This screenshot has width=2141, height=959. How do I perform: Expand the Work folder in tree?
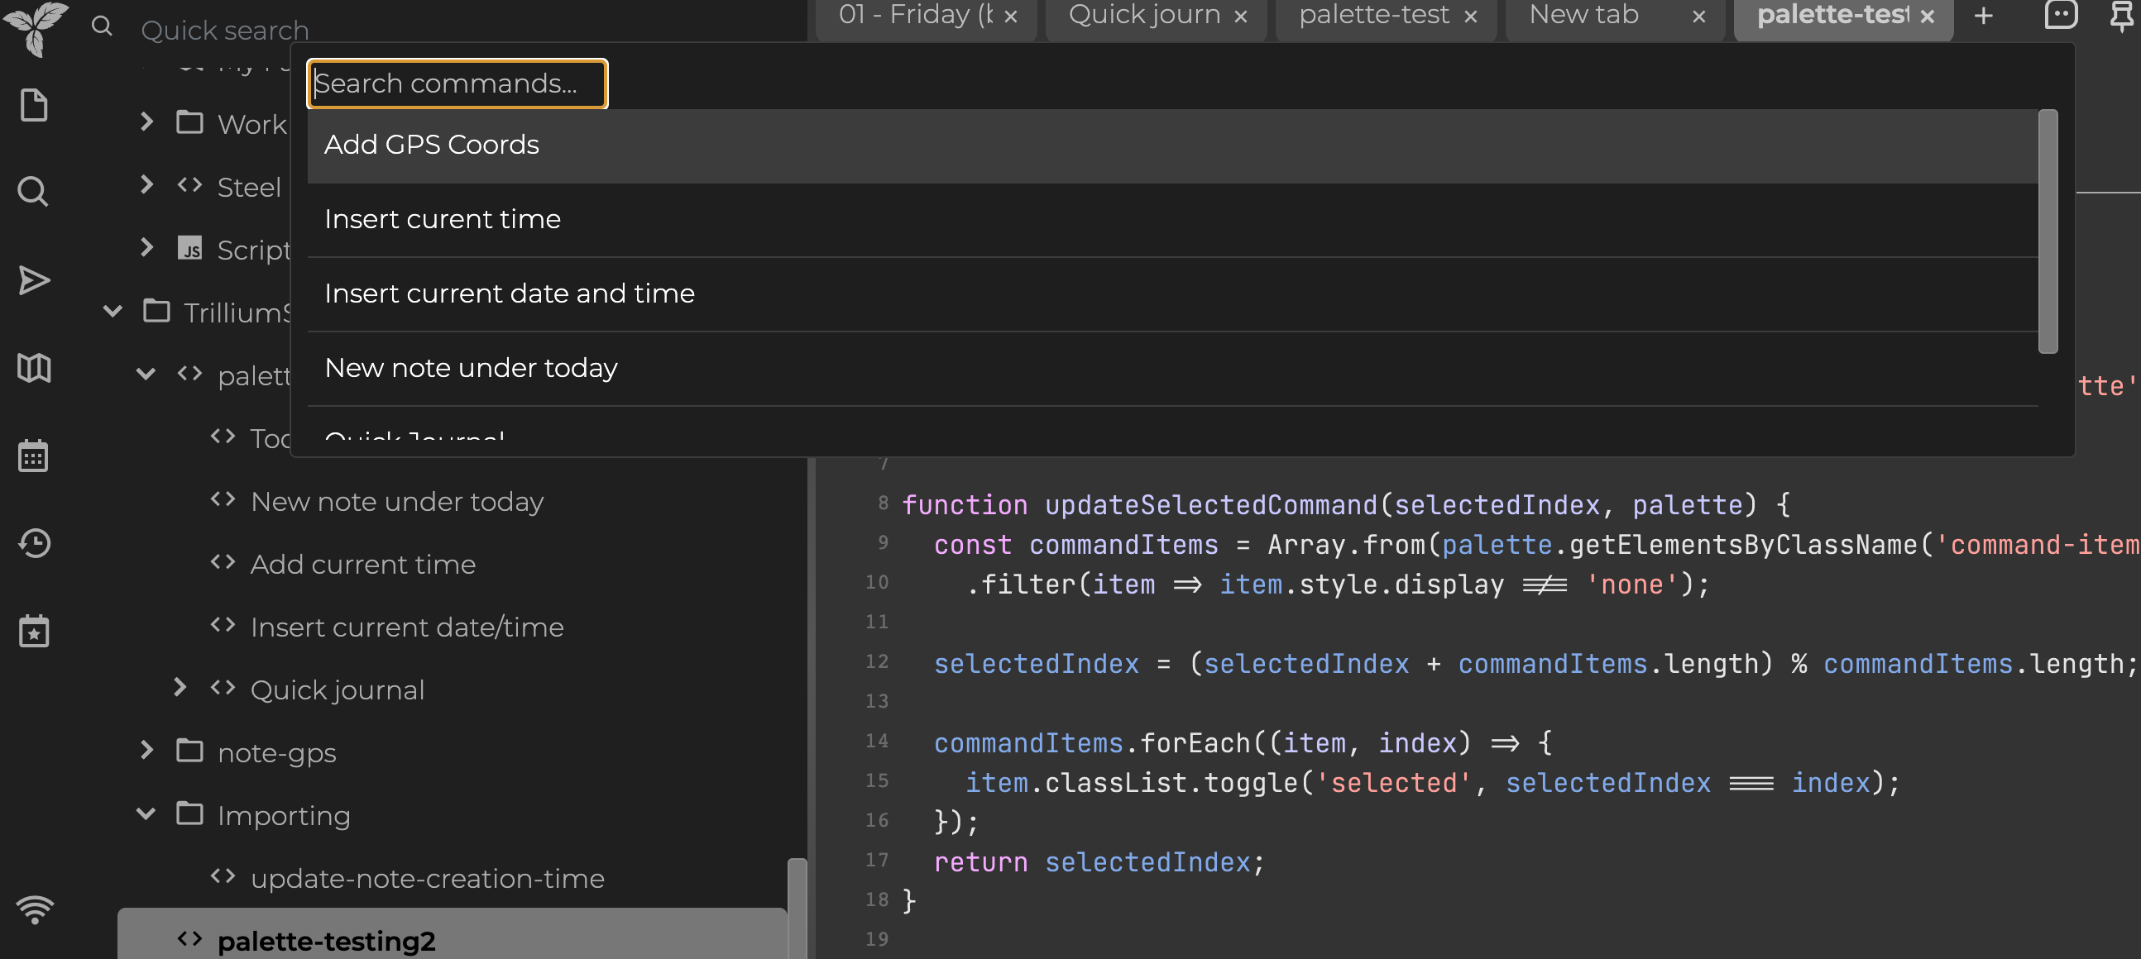[x=146, y=122]
